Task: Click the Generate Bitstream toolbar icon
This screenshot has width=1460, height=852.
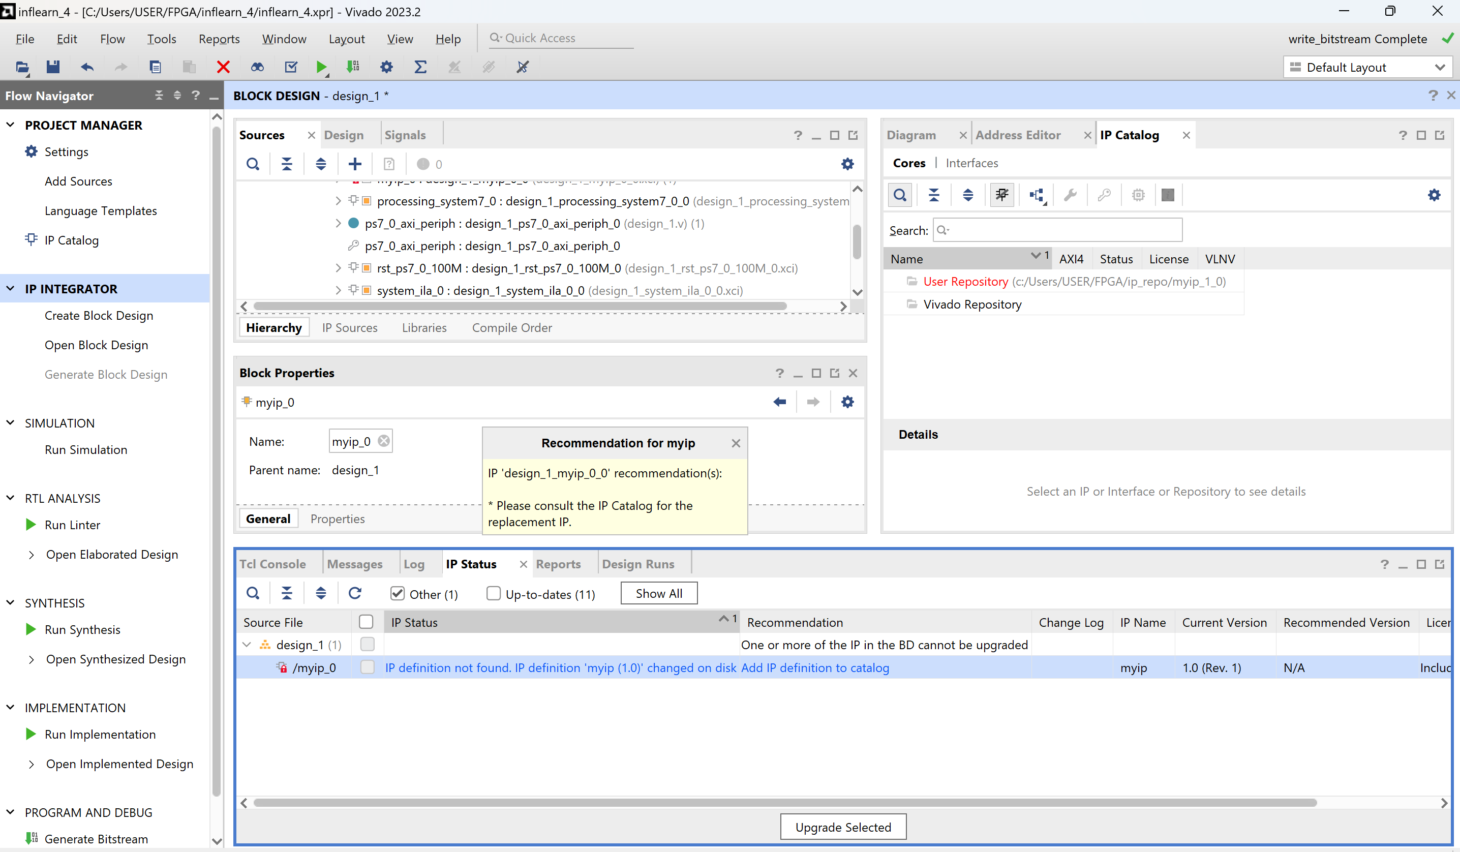Action: click(353, 67)
